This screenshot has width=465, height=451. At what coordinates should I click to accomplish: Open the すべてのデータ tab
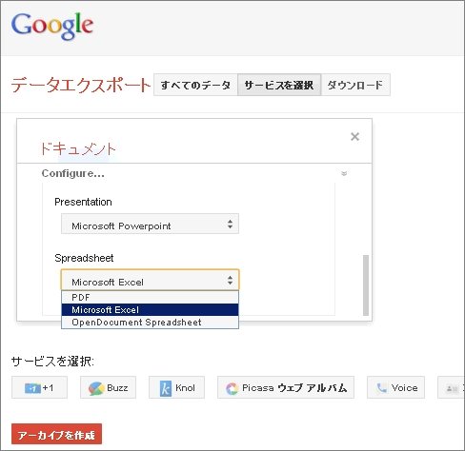click(195, 85)
